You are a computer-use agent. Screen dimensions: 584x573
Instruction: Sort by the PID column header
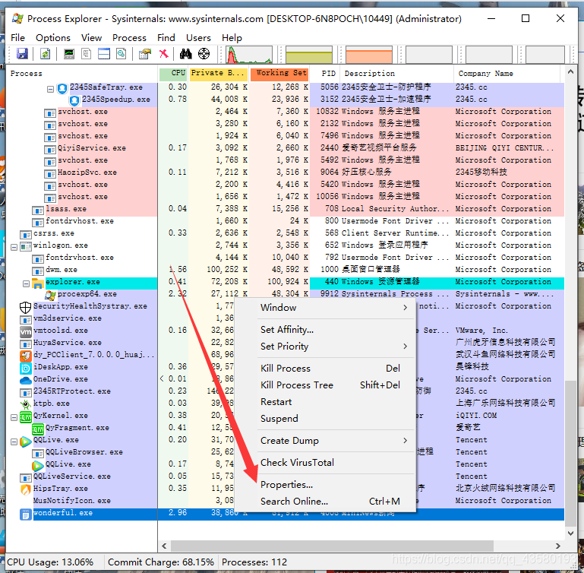[x=325, y=74]
